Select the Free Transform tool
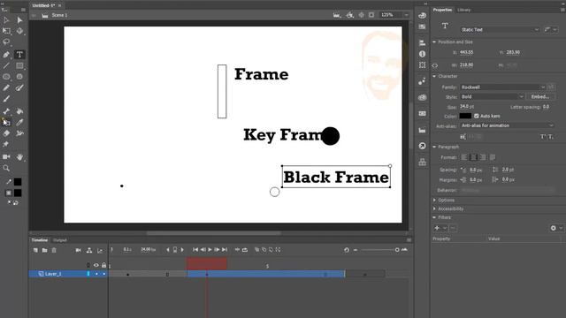The height and width of the screenshot is (318, 566). (x=6, y=31)
